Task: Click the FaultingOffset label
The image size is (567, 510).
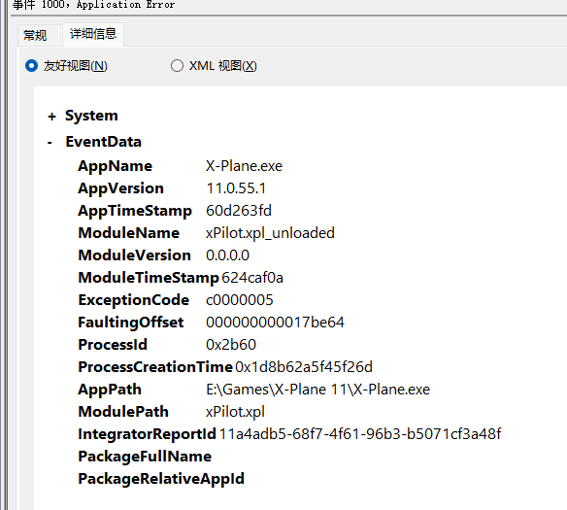Action: click(x=131, y=323)
